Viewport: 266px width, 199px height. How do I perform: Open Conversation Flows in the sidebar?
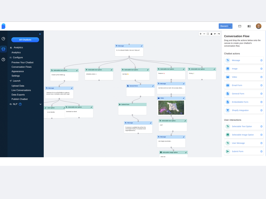click(x=22, y=67)
